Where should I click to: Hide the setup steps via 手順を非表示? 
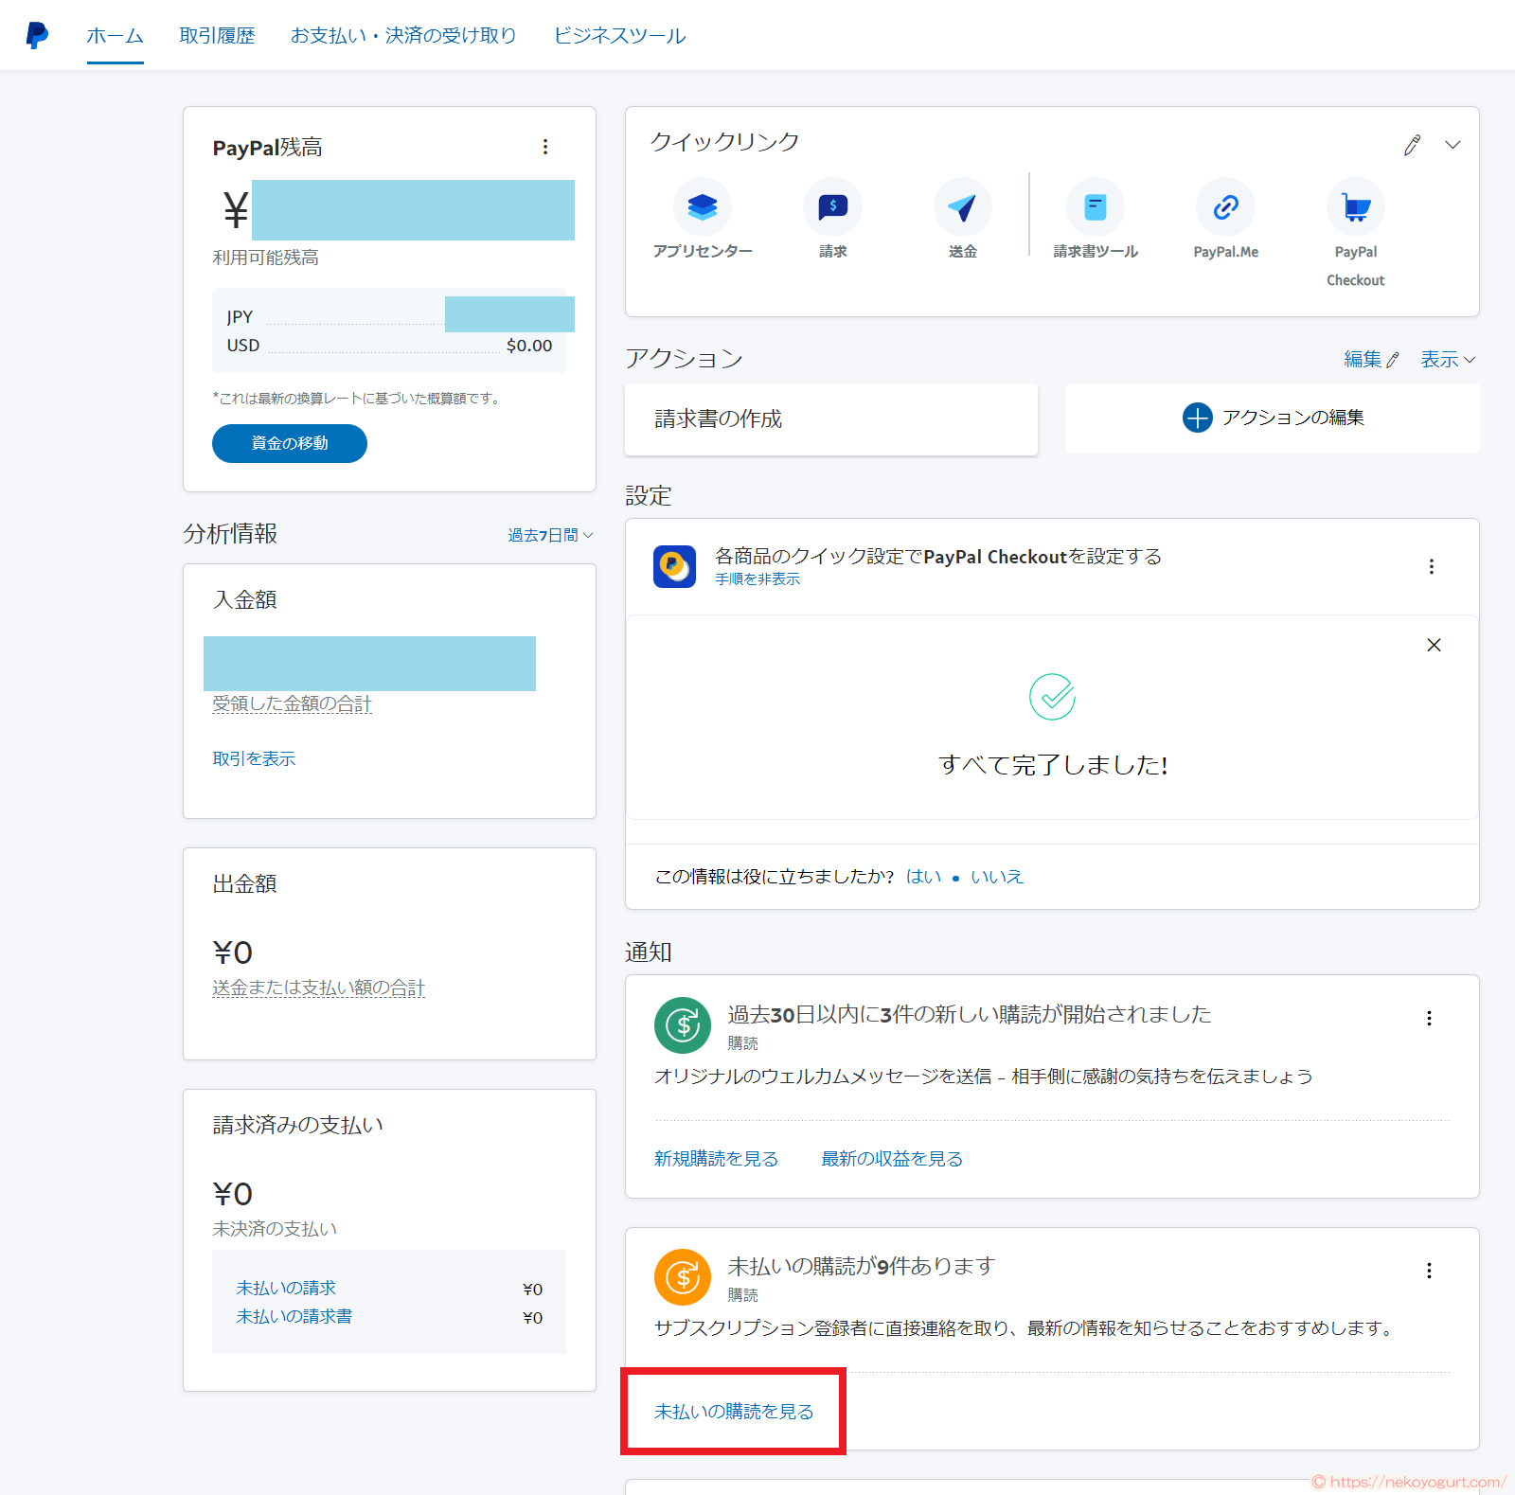[x=756, y=579]
